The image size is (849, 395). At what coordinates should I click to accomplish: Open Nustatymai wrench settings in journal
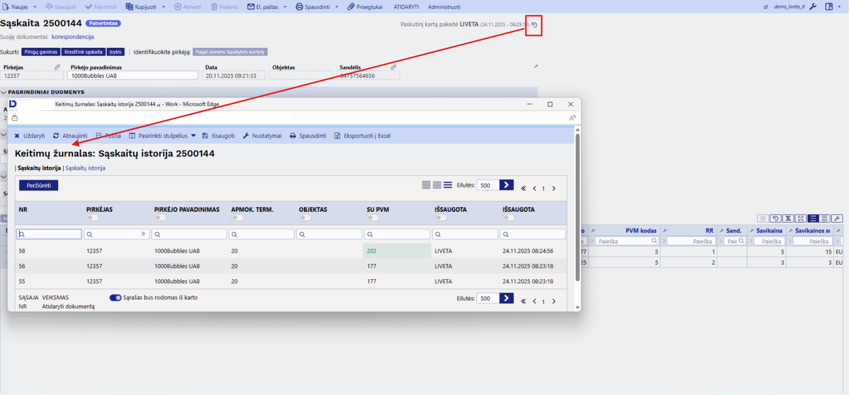(x=262, y=136)
